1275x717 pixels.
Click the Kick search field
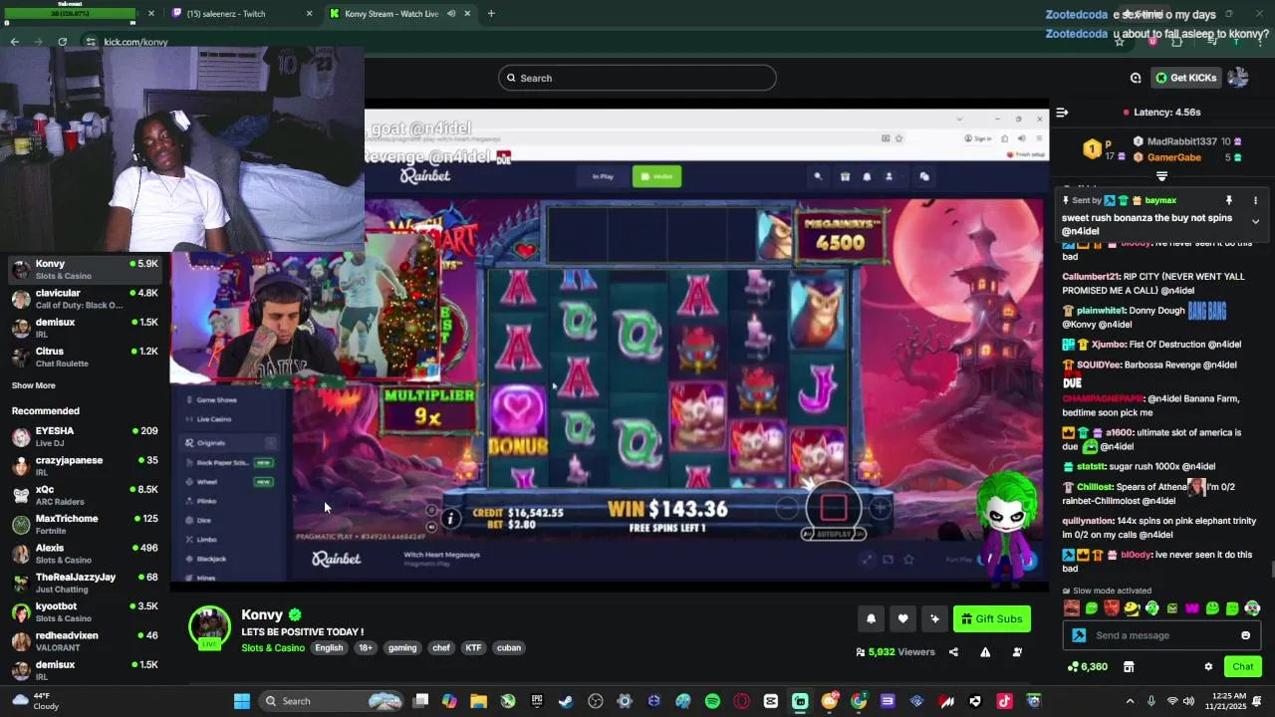tap(637, 78)
